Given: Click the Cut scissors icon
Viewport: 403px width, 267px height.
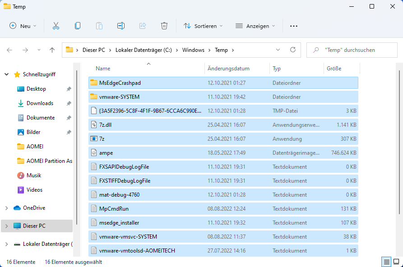Looking at the screenshot, I should click(x=56, y=26).
